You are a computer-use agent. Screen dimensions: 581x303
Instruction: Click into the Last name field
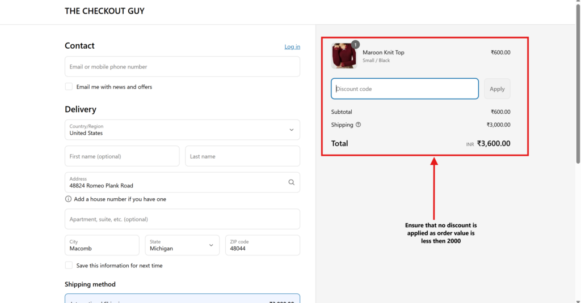(242, 156)
